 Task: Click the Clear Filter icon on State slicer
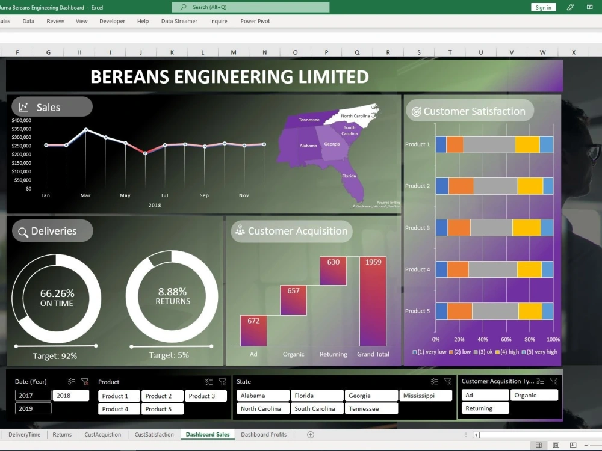[447, 381]
